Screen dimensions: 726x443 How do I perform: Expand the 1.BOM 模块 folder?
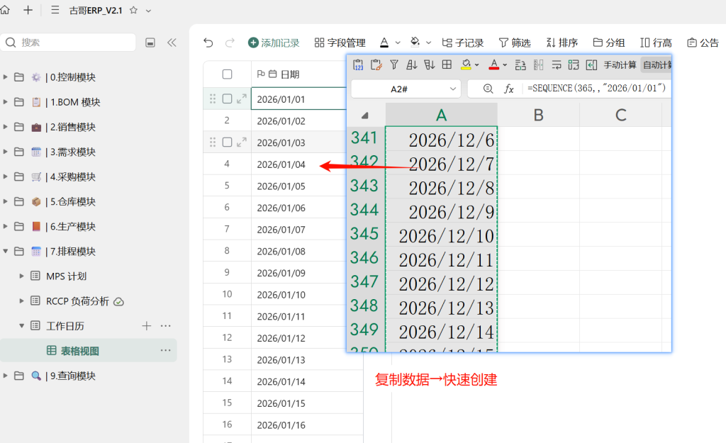pos(5,102)
